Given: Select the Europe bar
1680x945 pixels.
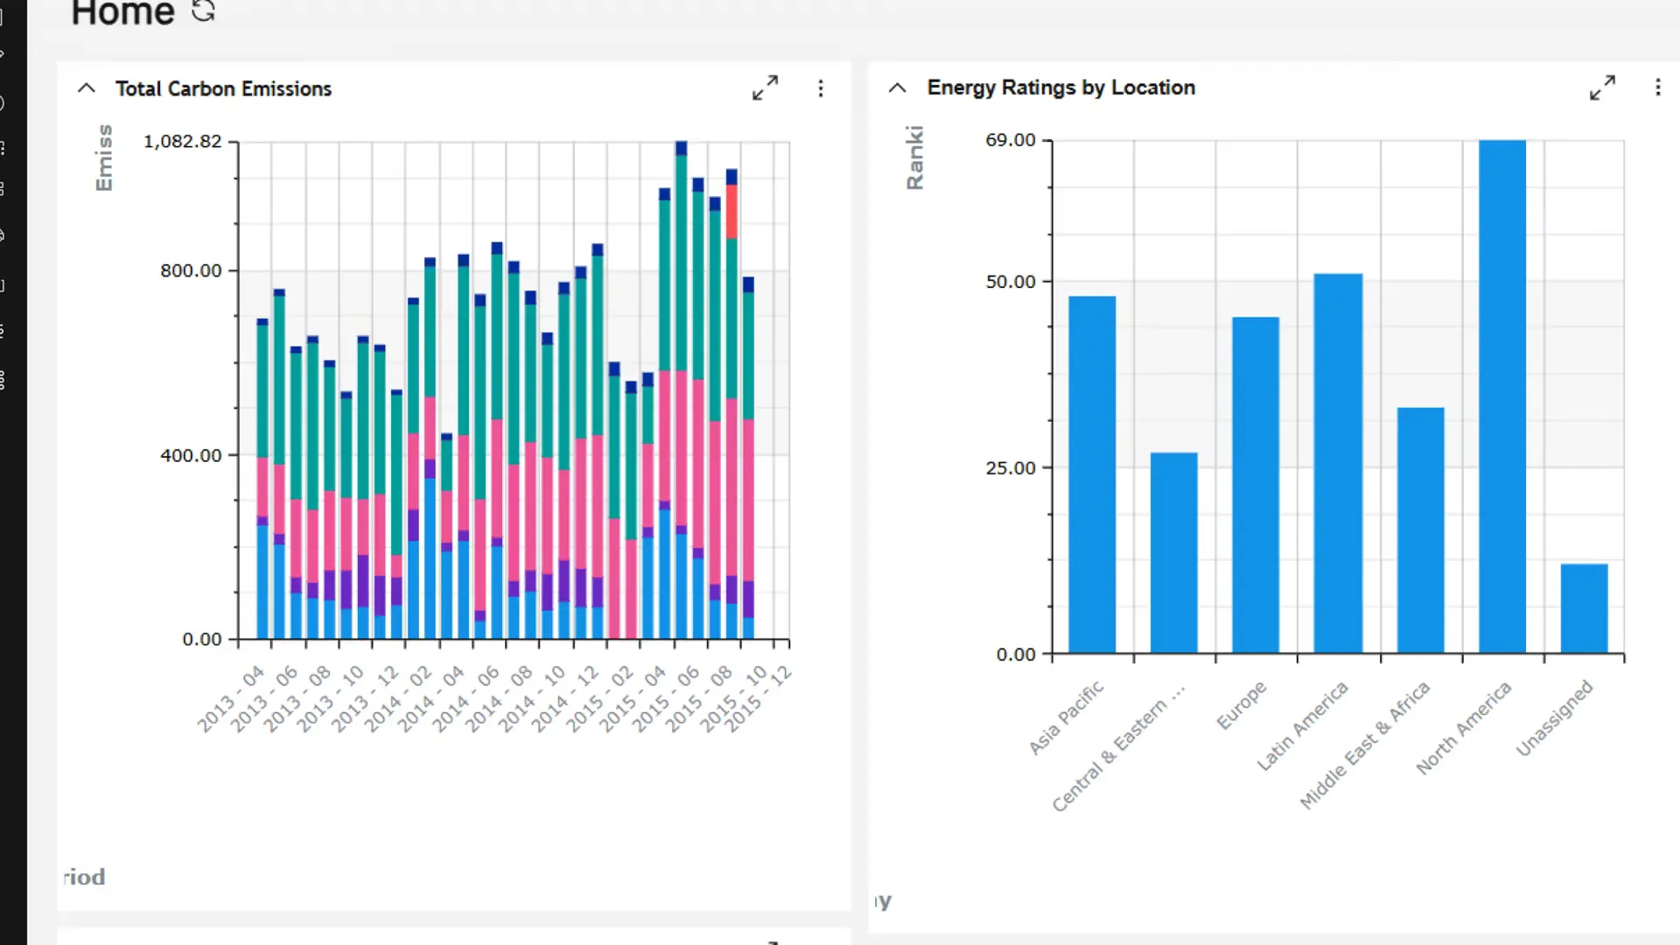Looking at the screenshot, I should point(1255,485).
